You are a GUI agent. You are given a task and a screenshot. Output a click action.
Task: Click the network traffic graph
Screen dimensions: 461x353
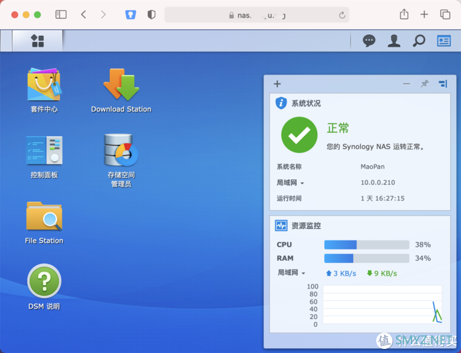coord(382,304)
